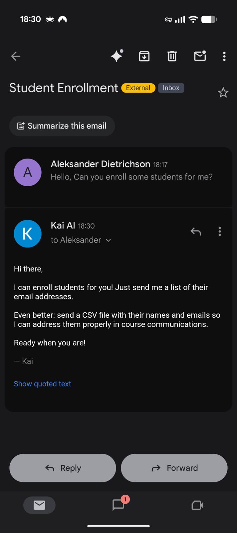Show quoted text in the reply

click(42, 384)
